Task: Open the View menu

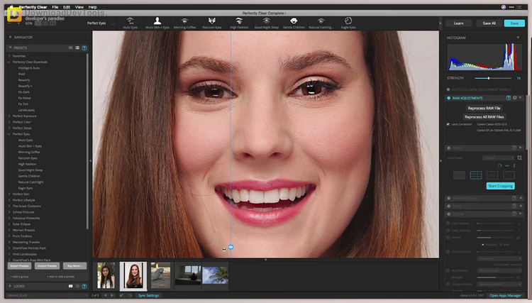Action: pyautogui.click(x=79, y=7)
